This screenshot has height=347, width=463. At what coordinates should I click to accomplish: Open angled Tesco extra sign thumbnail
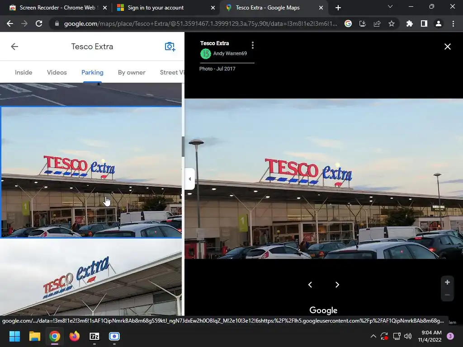[x=90, y=277]
